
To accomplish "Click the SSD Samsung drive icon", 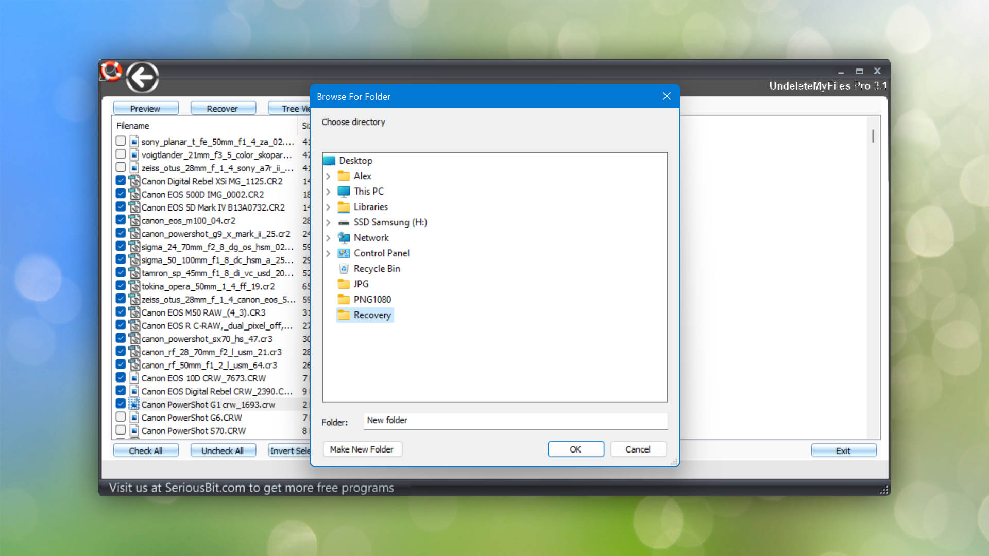I will click(344, 222).
